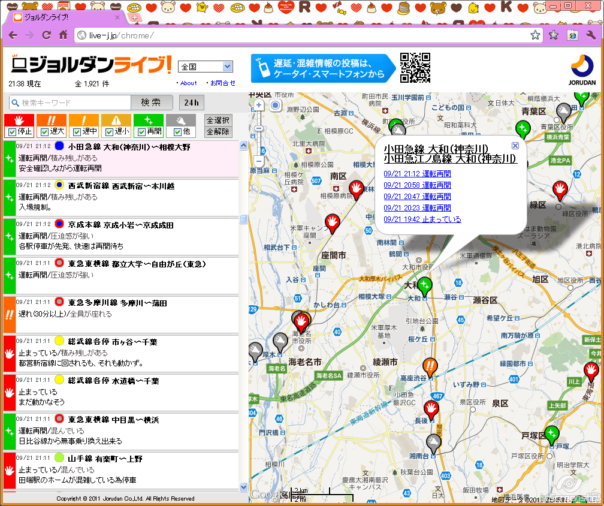
Task: Open the Chrome wrench settings menu
Action: point(590,35)
